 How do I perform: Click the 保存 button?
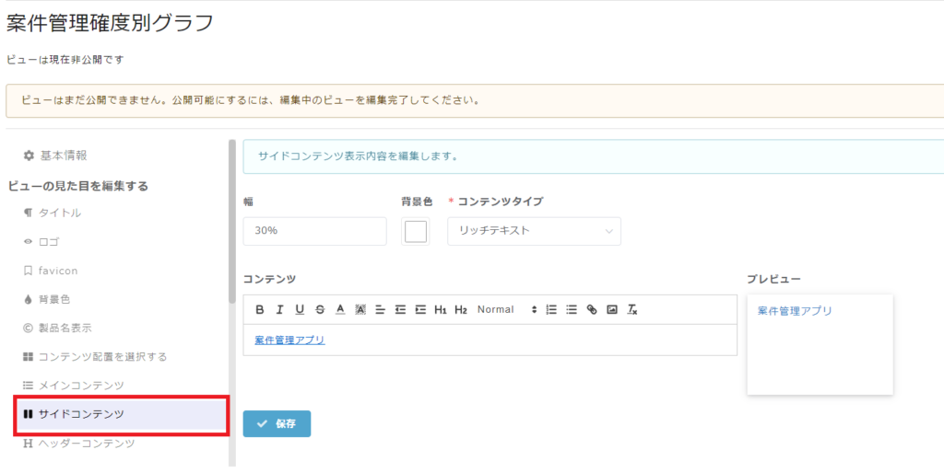click(x=277, y=423)
